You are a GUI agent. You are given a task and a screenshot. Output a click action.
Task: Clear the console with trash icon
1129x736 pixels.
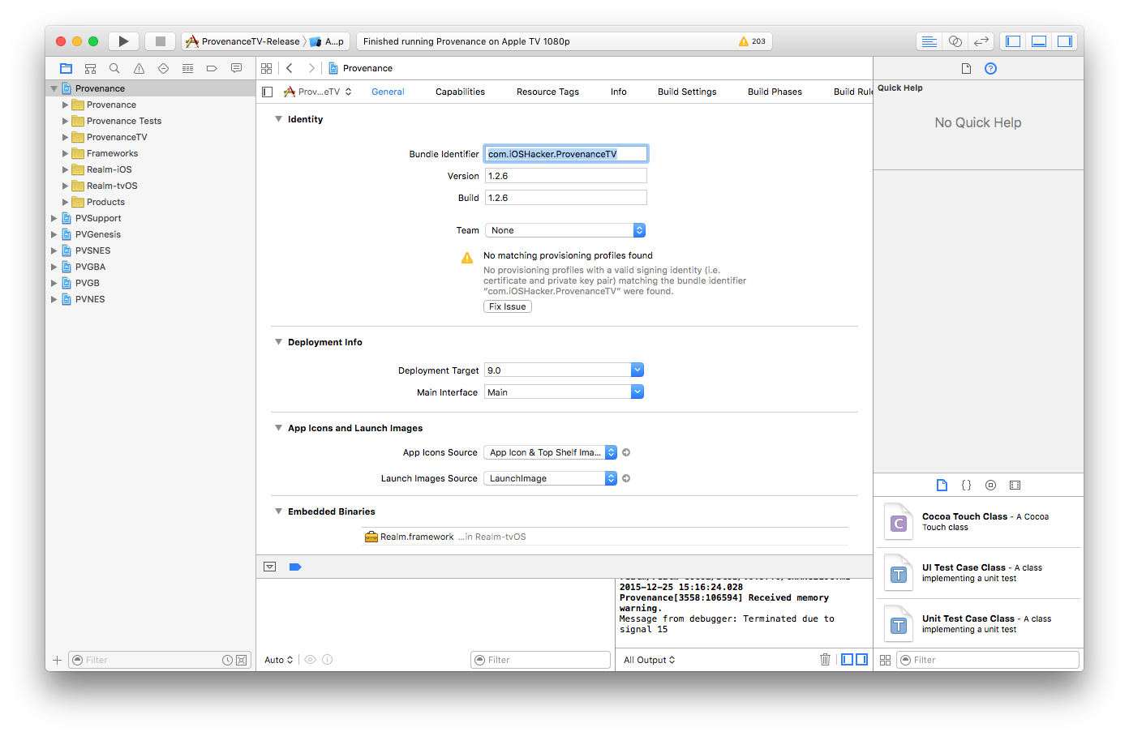pos(825,660)
